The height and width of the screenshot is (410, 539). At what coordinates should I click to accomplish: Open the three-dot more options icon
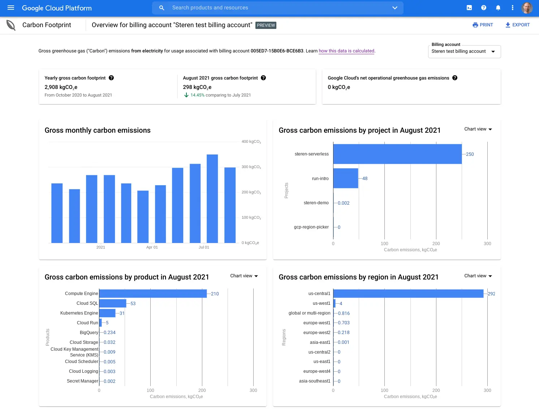point(512,8)
